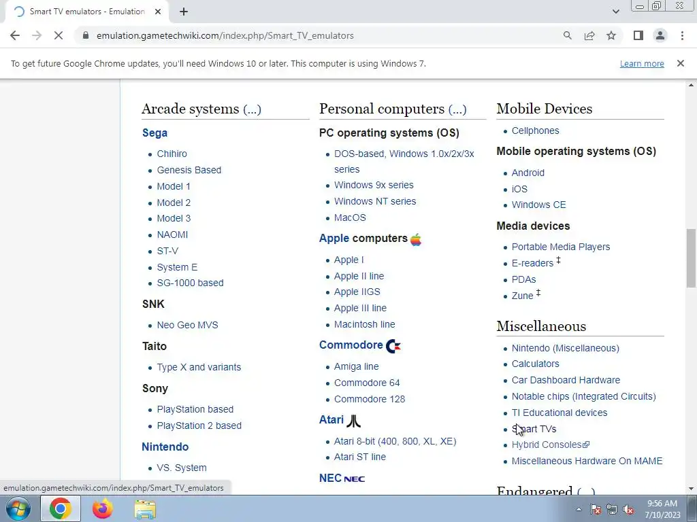Open the Commodore 64 link

(x=367, y=383)
